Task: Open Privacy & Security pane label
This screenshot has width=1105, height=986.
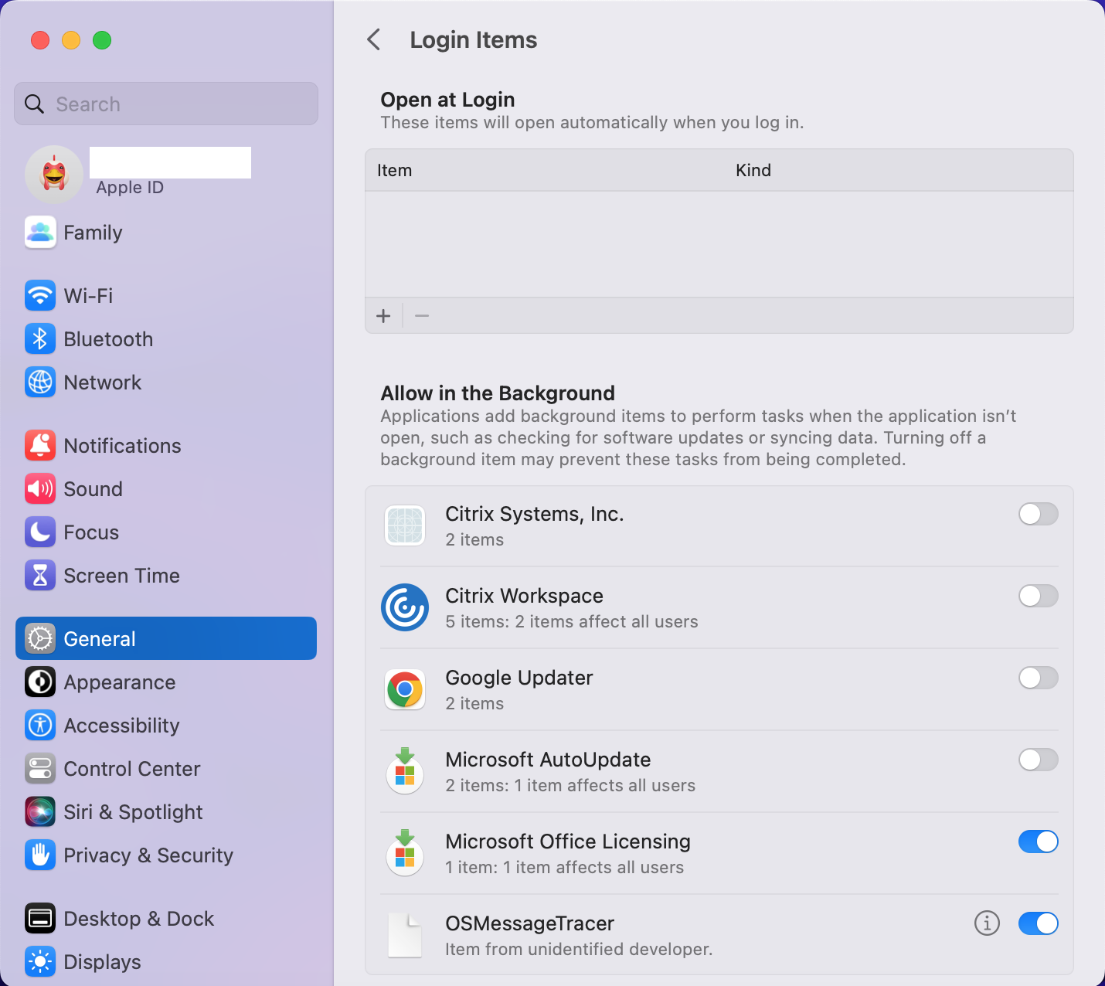Action: pos(148,855)
